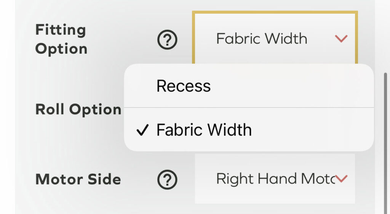Click the Fitting Option label
This screenshot has width=390, height=214.
click(x=61, y=39)
